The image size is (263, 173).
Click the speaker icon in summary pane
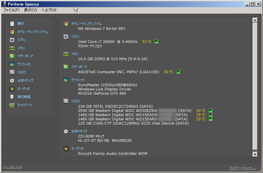click(x=66, y=149)
